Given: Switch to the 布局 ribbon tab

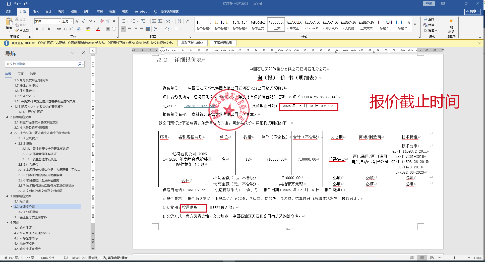Looking at the screenshot, I should click(x=61, y=12).
